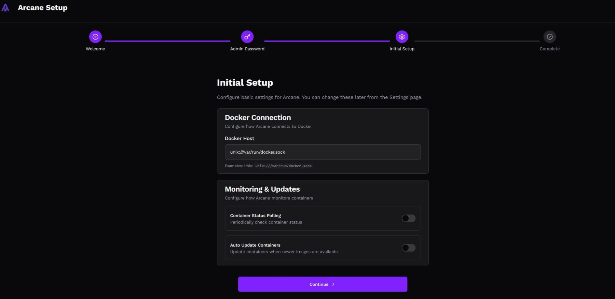Click the Auto Update Containers label text
615x299 pixels.
[255, 245]
